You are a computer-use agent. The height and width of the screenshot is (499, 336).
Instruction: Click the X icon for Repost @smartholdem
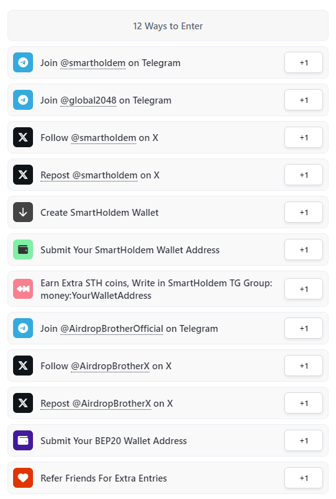click(23, 175)
